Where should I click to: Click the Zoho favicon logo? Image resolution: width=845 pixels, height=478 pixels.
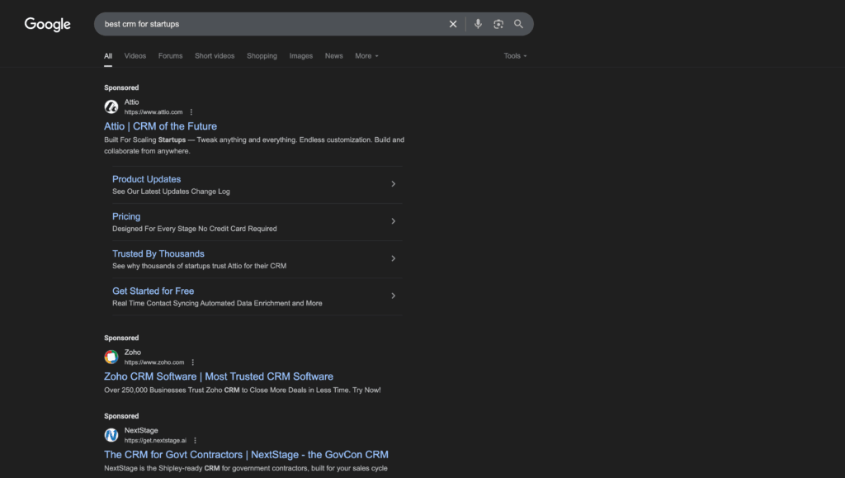tap(111, 357)
